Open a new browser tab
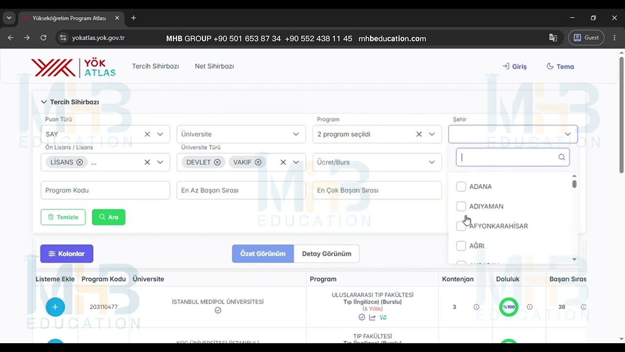The height and width of the screenshot is (352, 625). (133, 18)
